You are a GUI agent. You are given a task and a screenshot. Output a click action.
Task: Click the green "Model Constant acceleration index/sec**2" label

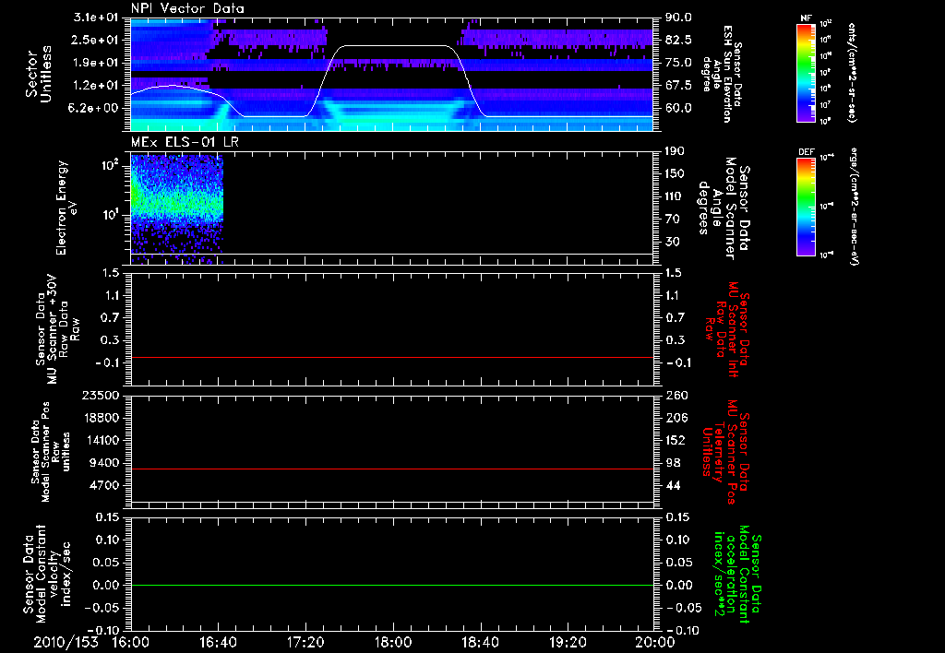(x=736, y=574)
